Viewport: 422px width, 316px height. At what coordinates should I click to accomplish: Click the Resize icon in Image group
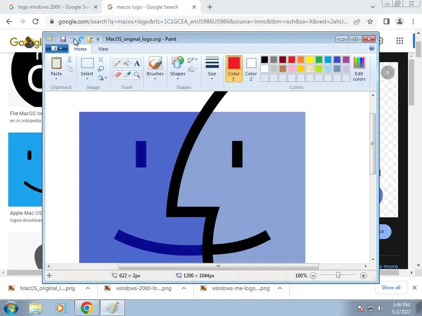[101, 69]
